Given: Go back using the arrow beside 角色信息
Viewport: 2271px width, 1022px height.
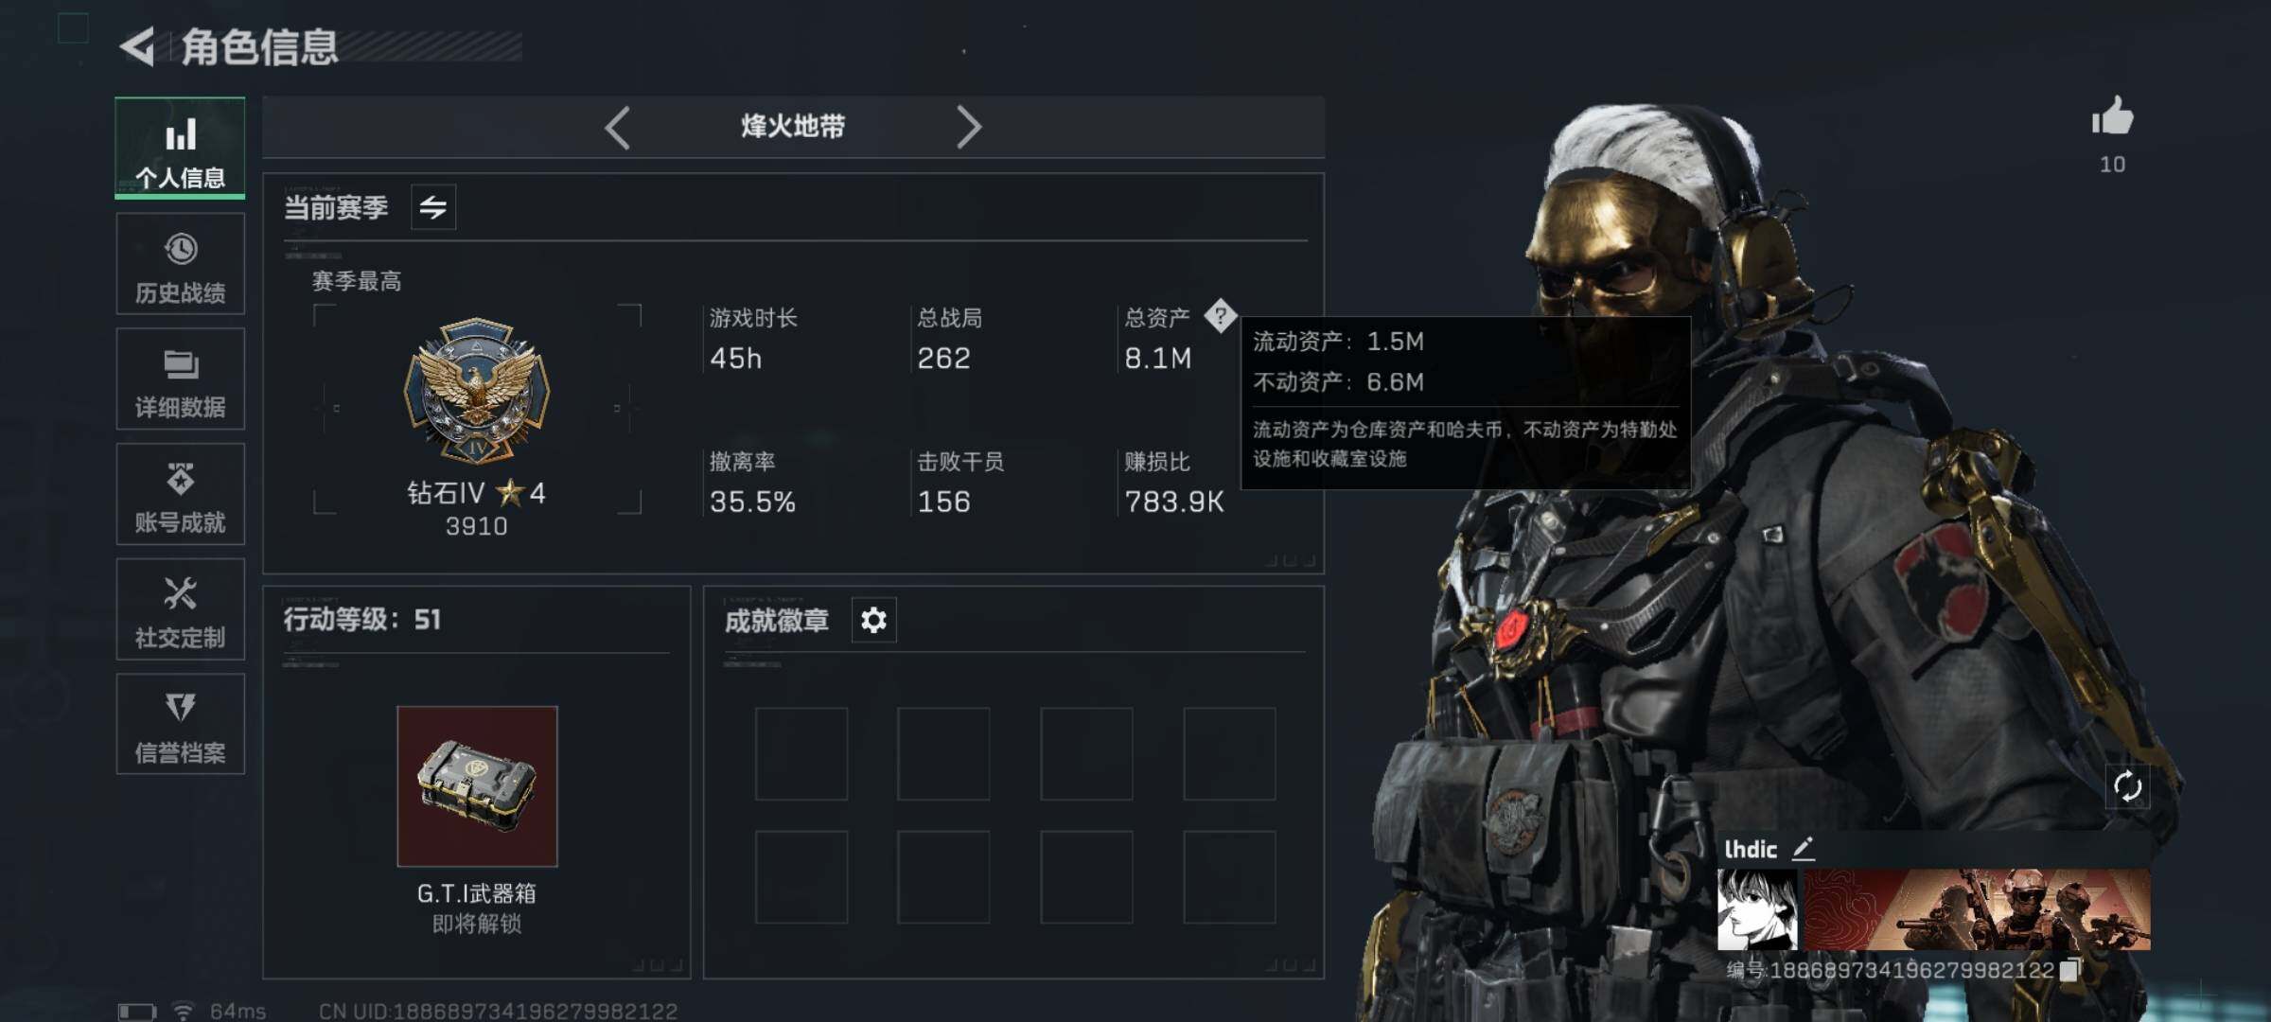Looking at the screenshot, I should pyautogui.click(x=138, y=47).
